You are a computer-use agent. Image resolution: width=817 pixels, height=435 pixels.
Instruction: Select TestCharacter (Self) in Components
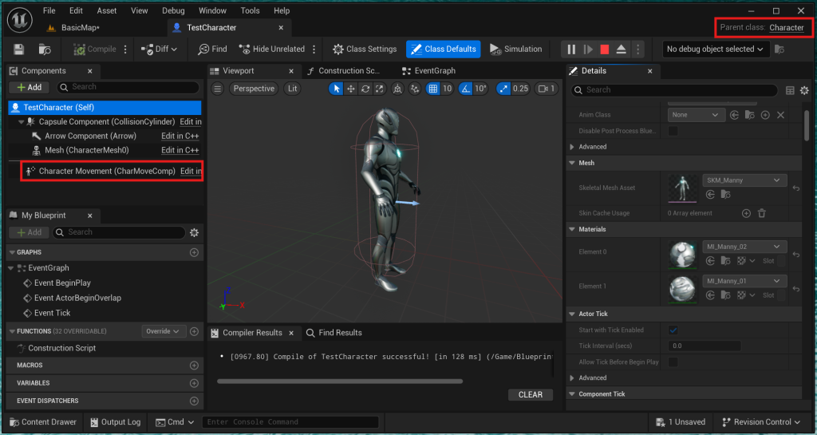click(105, 107)
